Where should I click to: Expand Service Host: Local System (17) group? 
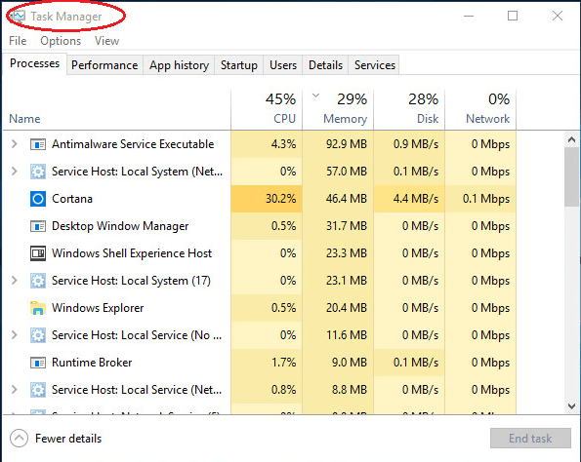pyautogui.click(x=14, y=281)
